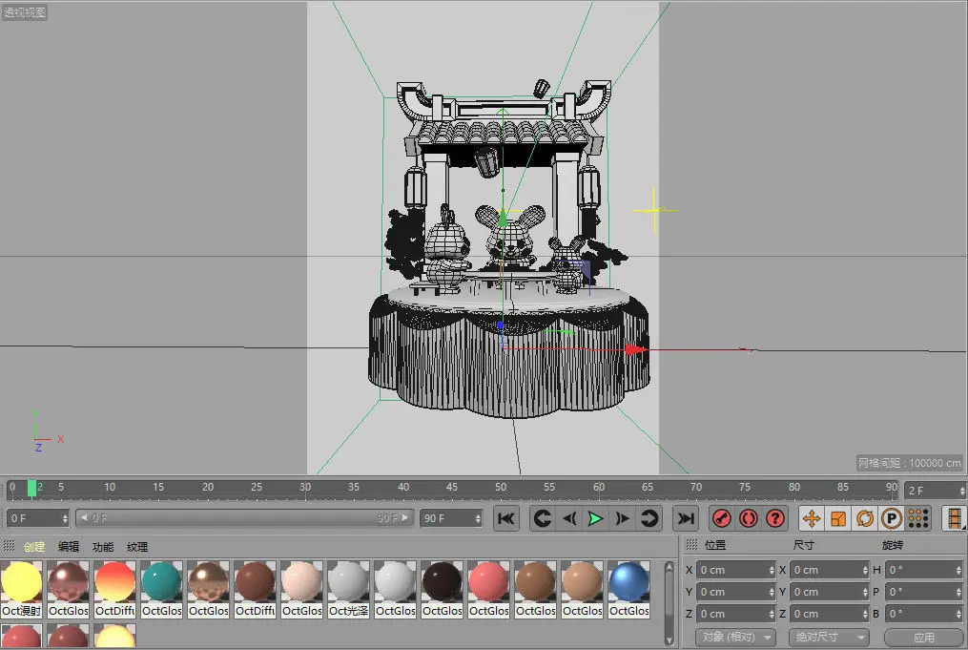Click the P rotation stepper arrows
This screenshot has height=650, width=968.
click(x=958, y=592)
